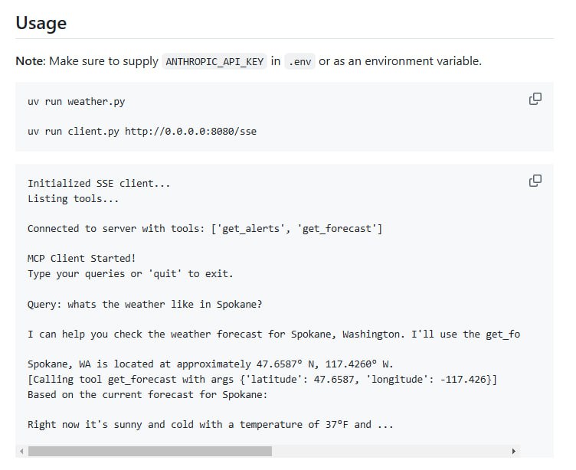This screenshot has height=470, width=576.
Task: Click the 'Query: whats the weather' line
Action: (145, 304)
